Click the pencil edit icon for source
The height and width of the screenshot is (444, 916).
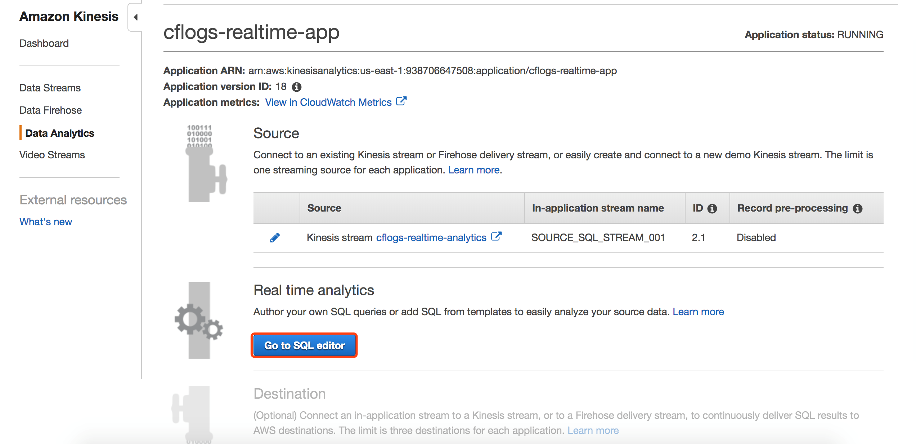275,237
